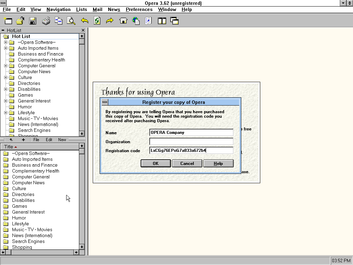The width and height of the screenshot is (353, 265).
Task: Click the New window toolbar icon
Action: pos(8,21)
